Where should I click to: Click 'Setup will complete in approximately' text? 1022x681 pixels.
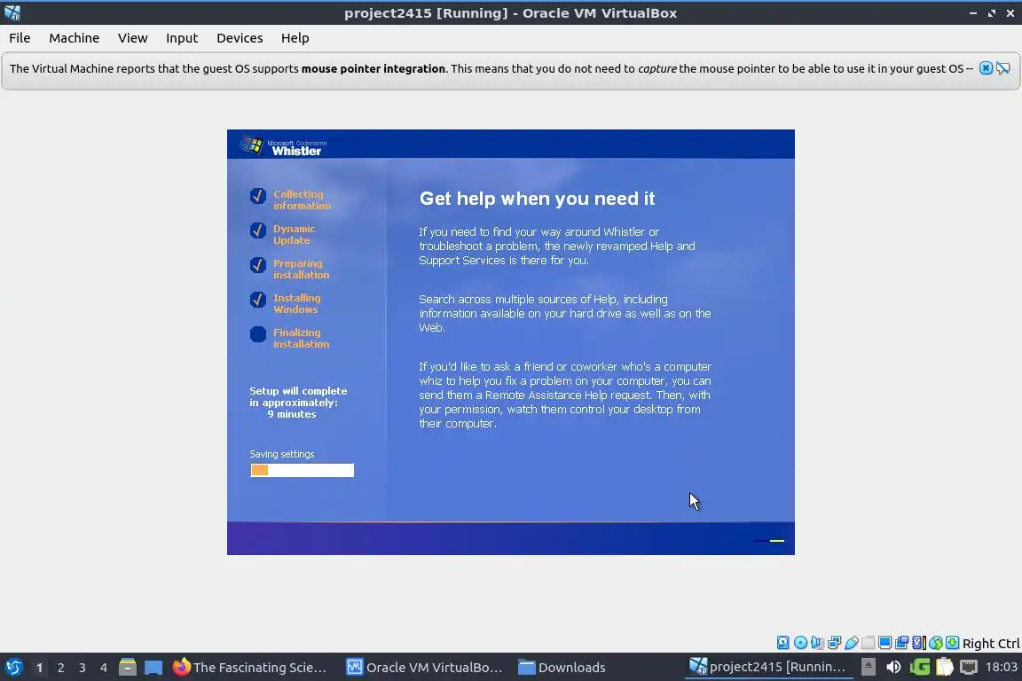pyautogui.click(x=298, y=397)
